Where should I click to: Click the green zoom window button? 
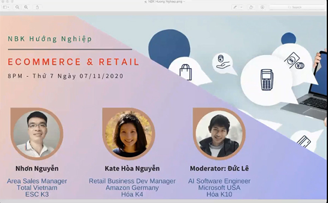11,2
